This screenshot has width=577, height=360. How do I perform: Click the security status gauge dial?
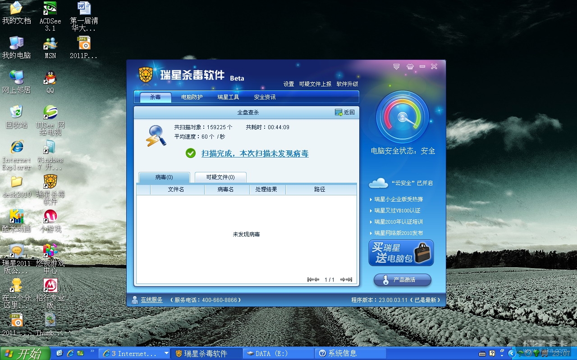click(x=402, y=117)
